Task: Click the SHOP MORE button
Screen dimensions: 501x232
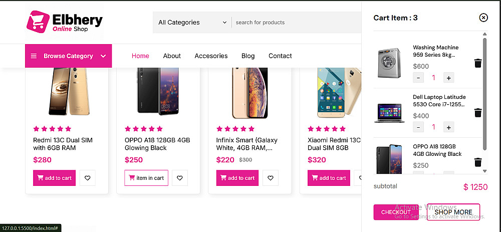Action: (x=453, y=212)
